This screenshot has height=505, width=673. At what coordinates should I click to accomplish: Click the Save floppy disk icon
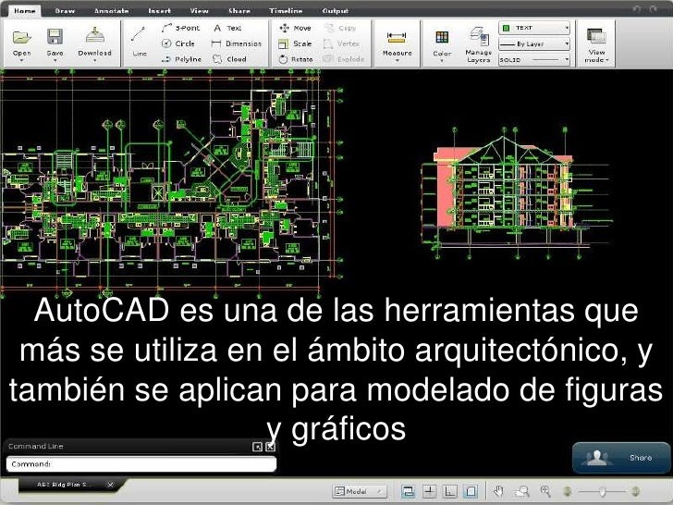click(55, 37)
